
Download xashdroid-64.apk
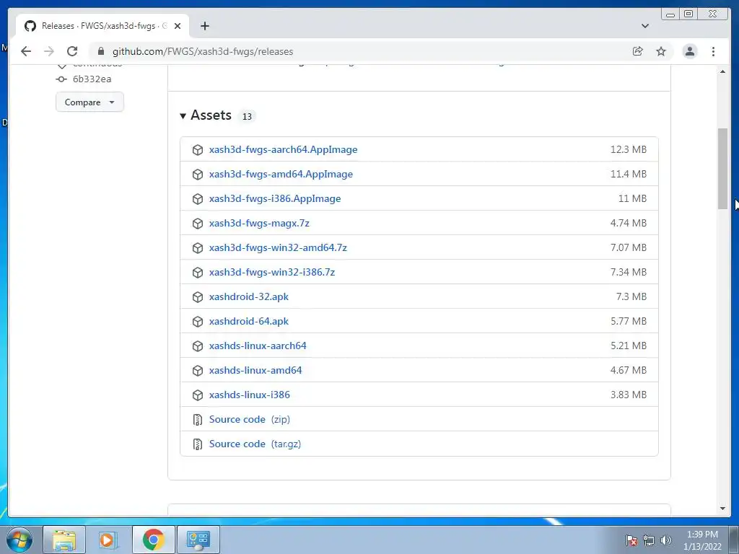tap(249, 321)
